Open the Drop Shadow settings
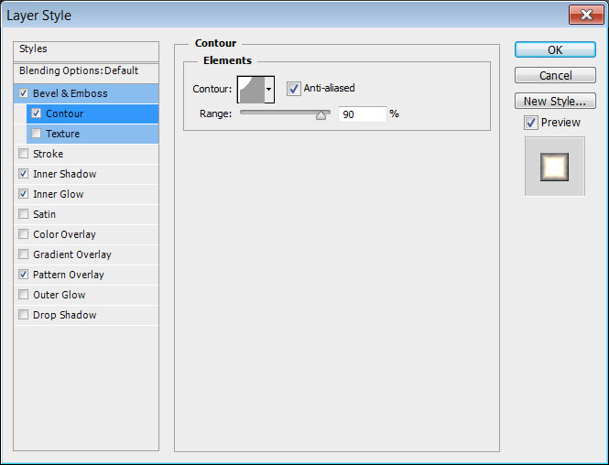 (64, 315)
